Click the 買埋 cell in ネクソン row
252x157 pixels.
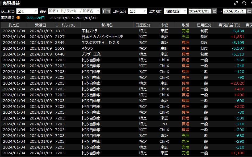point(186,48)
